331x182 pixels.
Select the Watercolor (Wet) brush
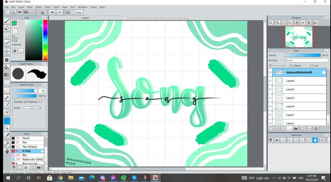click(28, 159)
